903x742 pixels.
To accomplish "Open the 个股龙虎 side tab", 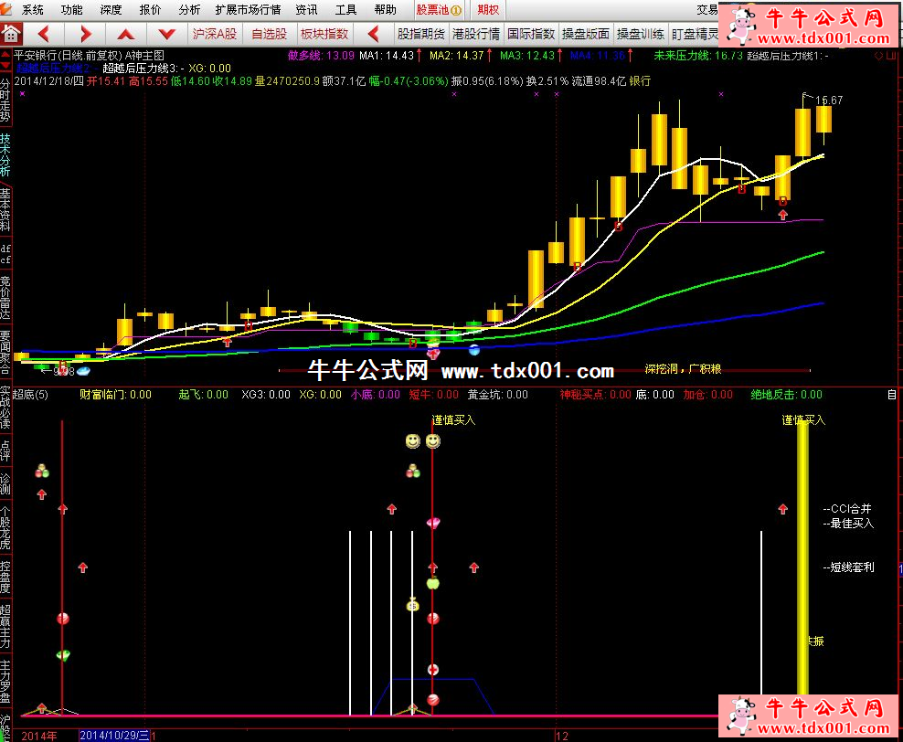I will pyautogui.click(x=6, y=527).
